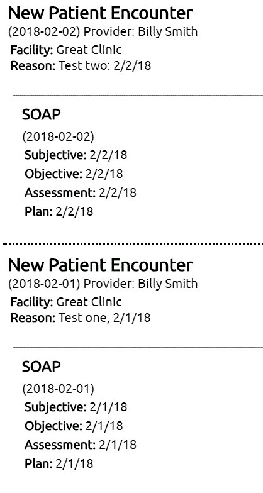Viewport: 263px width, 493px height.
Task: Click the Assessment 2/1/18 line
Action: click(81, 445)
